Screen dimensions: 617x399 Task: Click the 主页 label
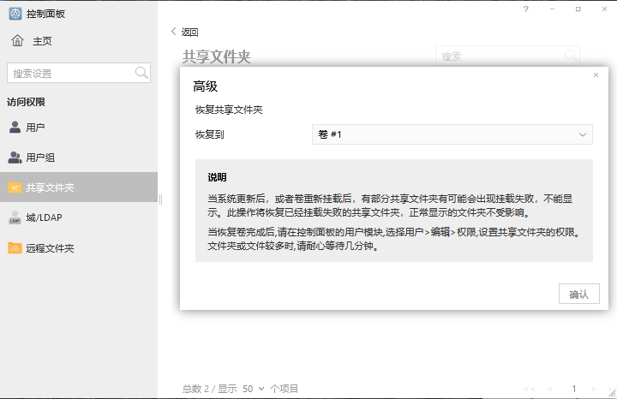42,41
